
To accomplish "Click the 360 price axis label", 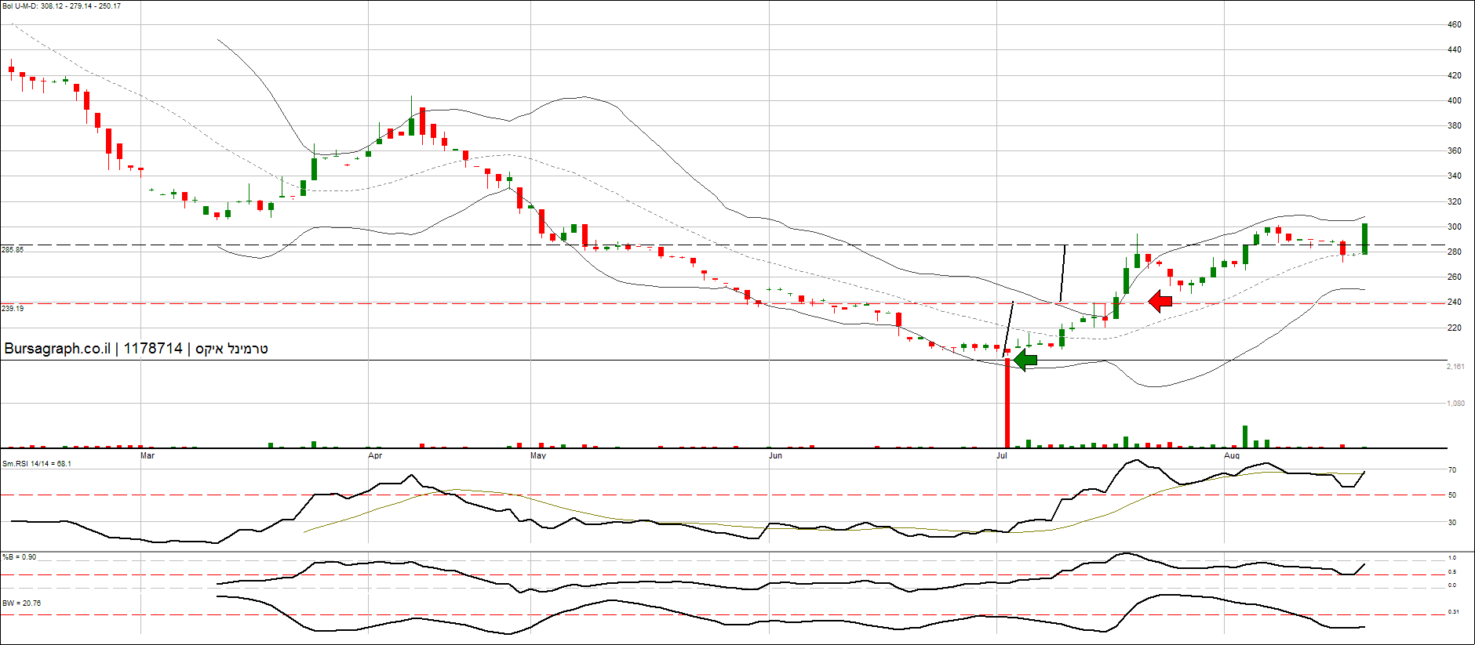I will tap(1455, 151).
